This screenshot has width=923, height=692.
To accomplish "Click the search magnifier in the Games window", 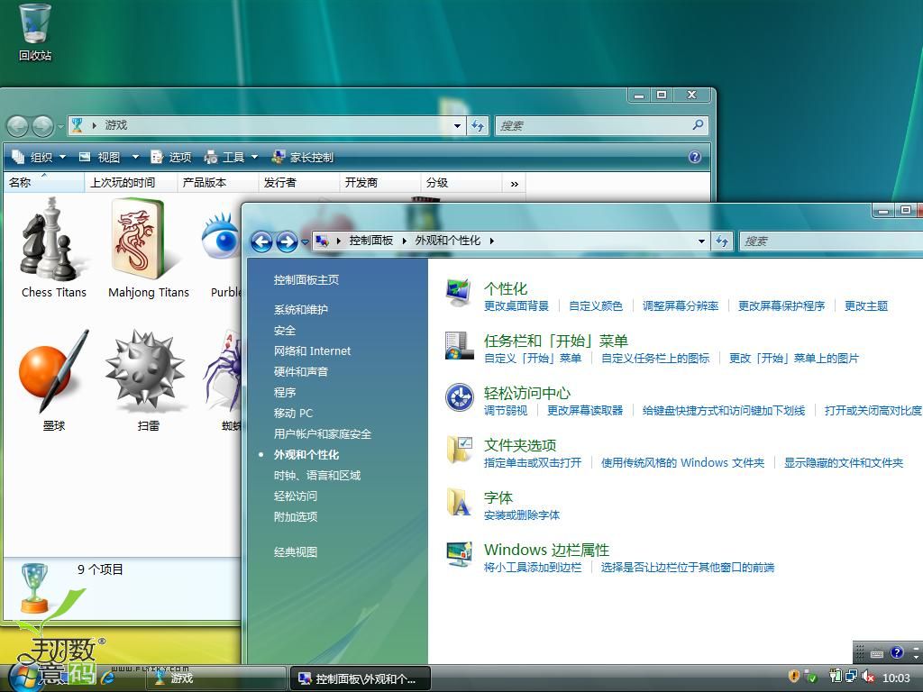I will coord(699,124).
